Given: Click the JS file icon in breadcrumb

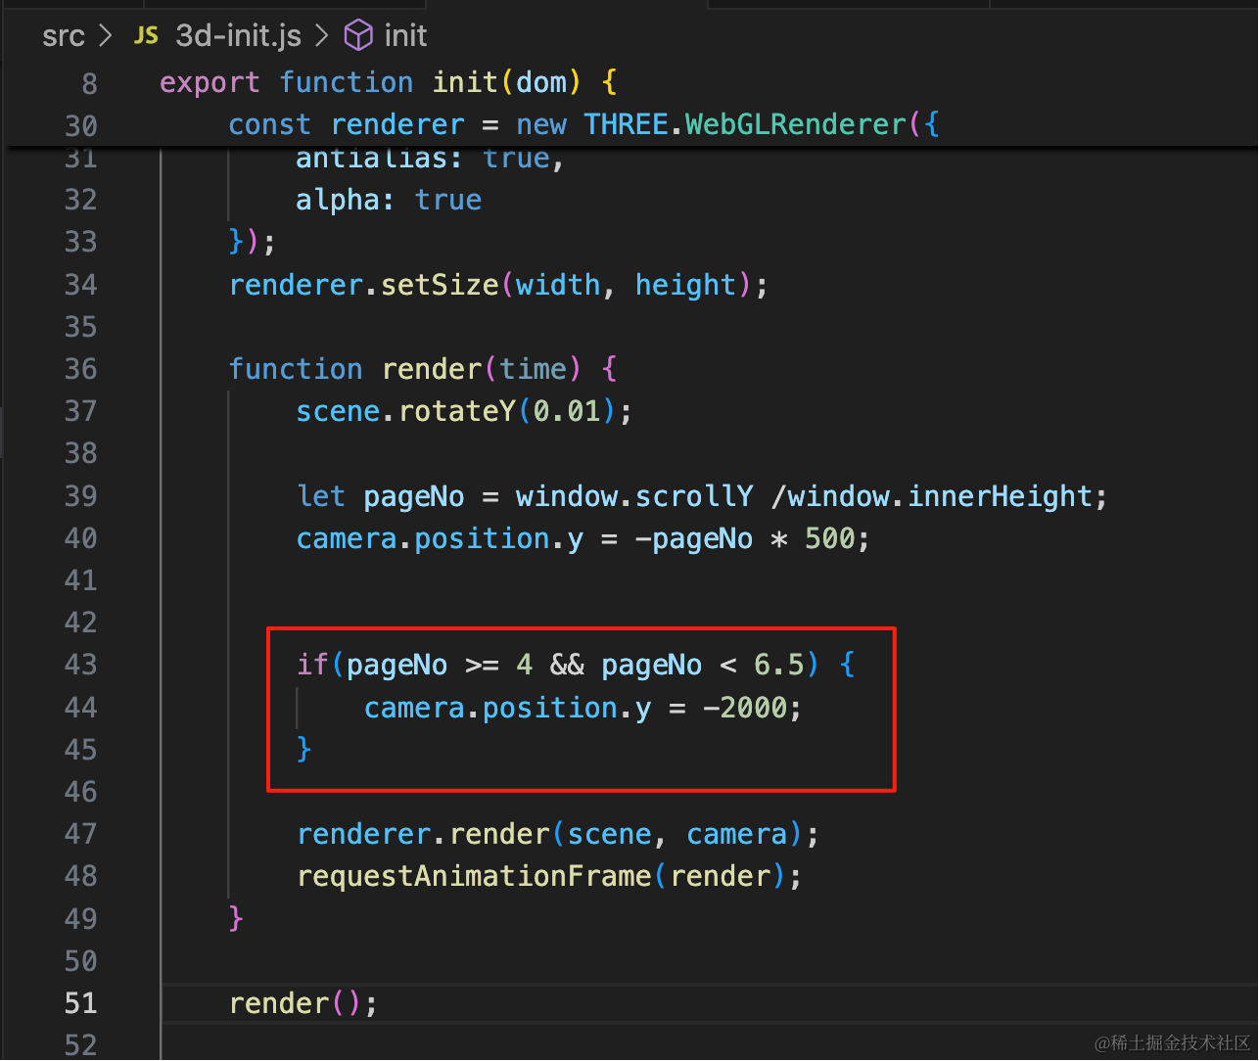Looking at the screenshot, I should coord(146,36).
